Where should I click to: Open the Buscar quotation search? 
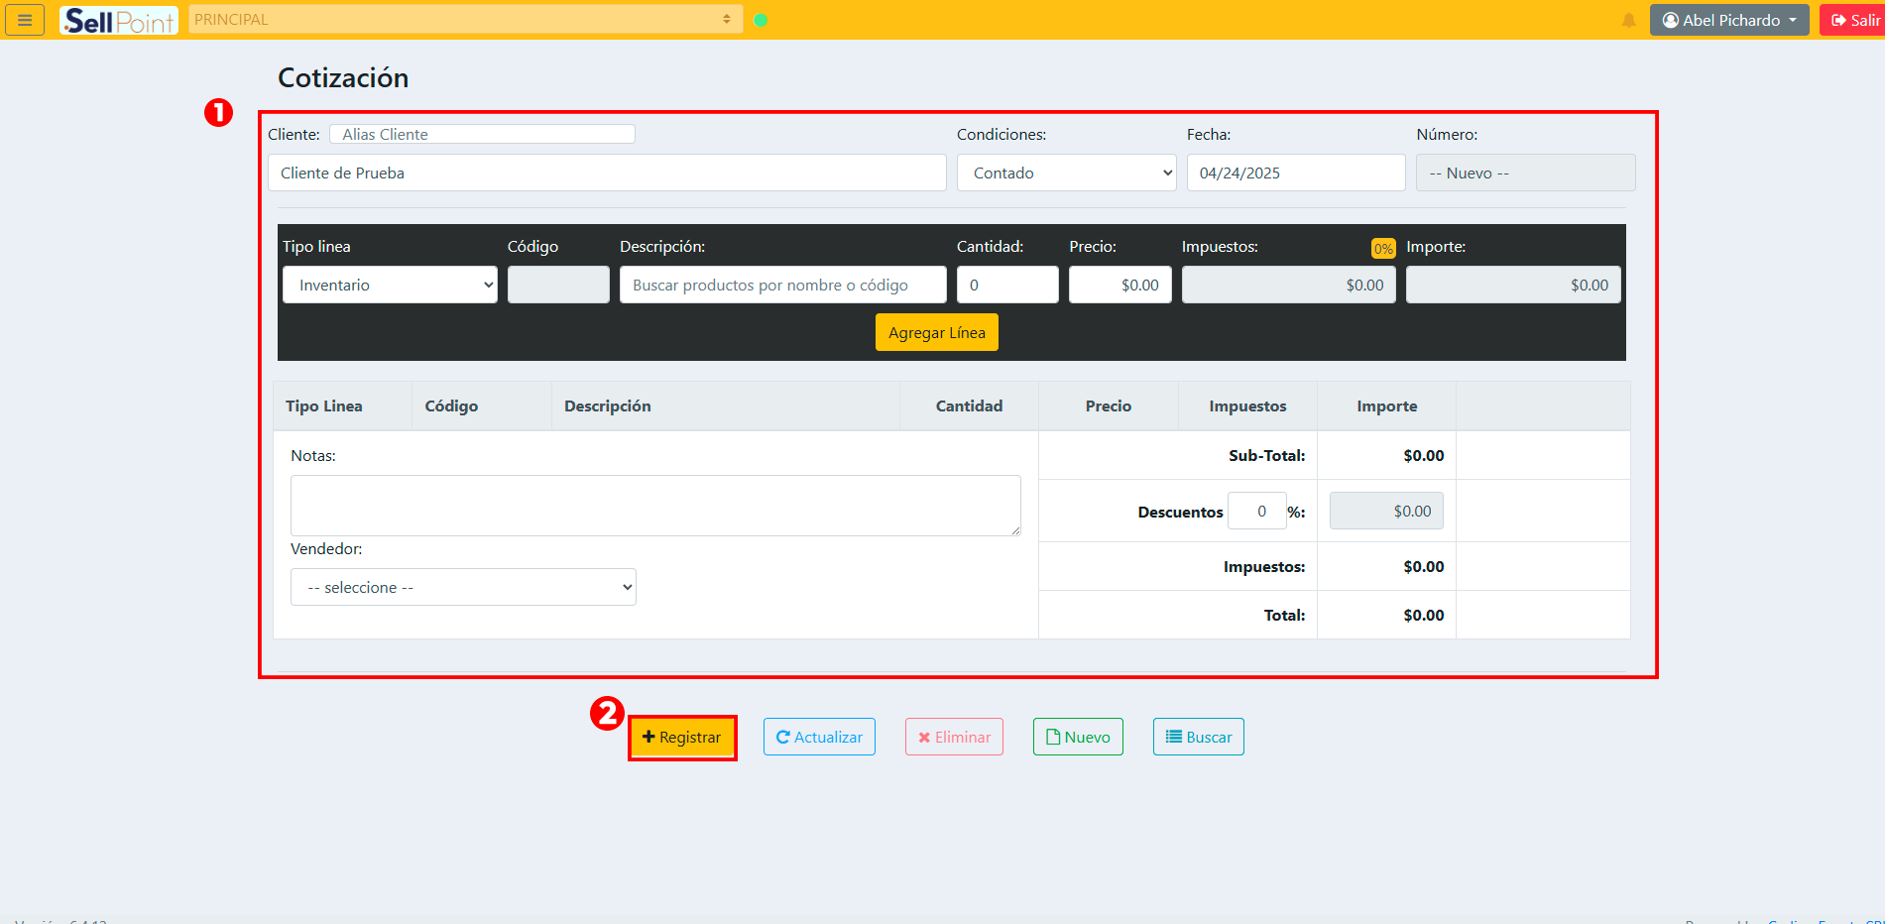pos(1198,737)
